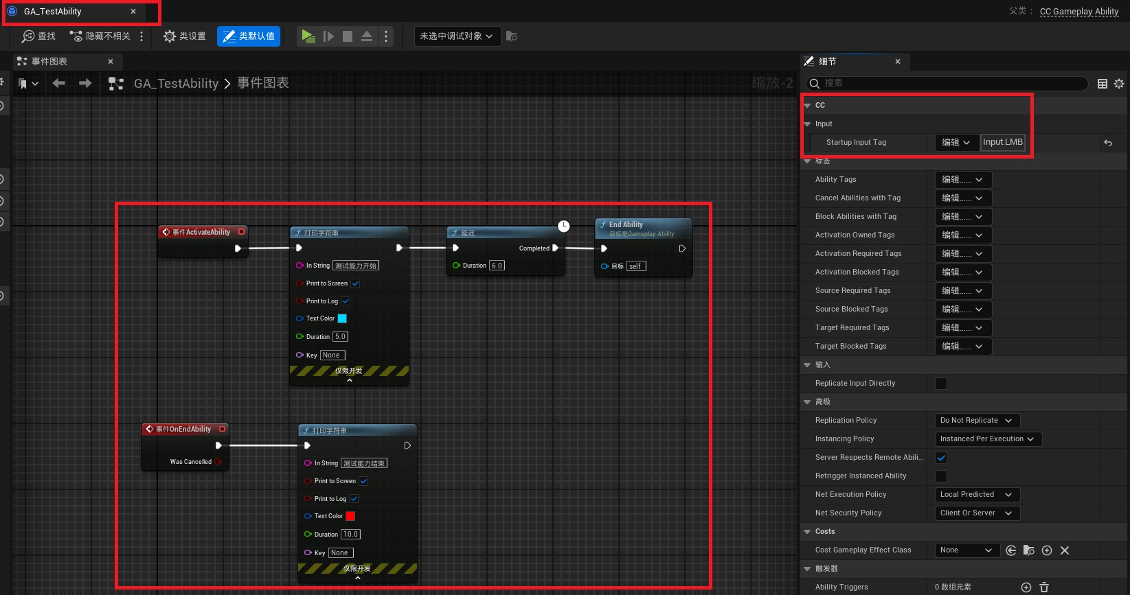This screenshot has height=595, width=1130.
Task: Toggle Retrigger Instanced Ability checkbox
Action: coord(941,476)
